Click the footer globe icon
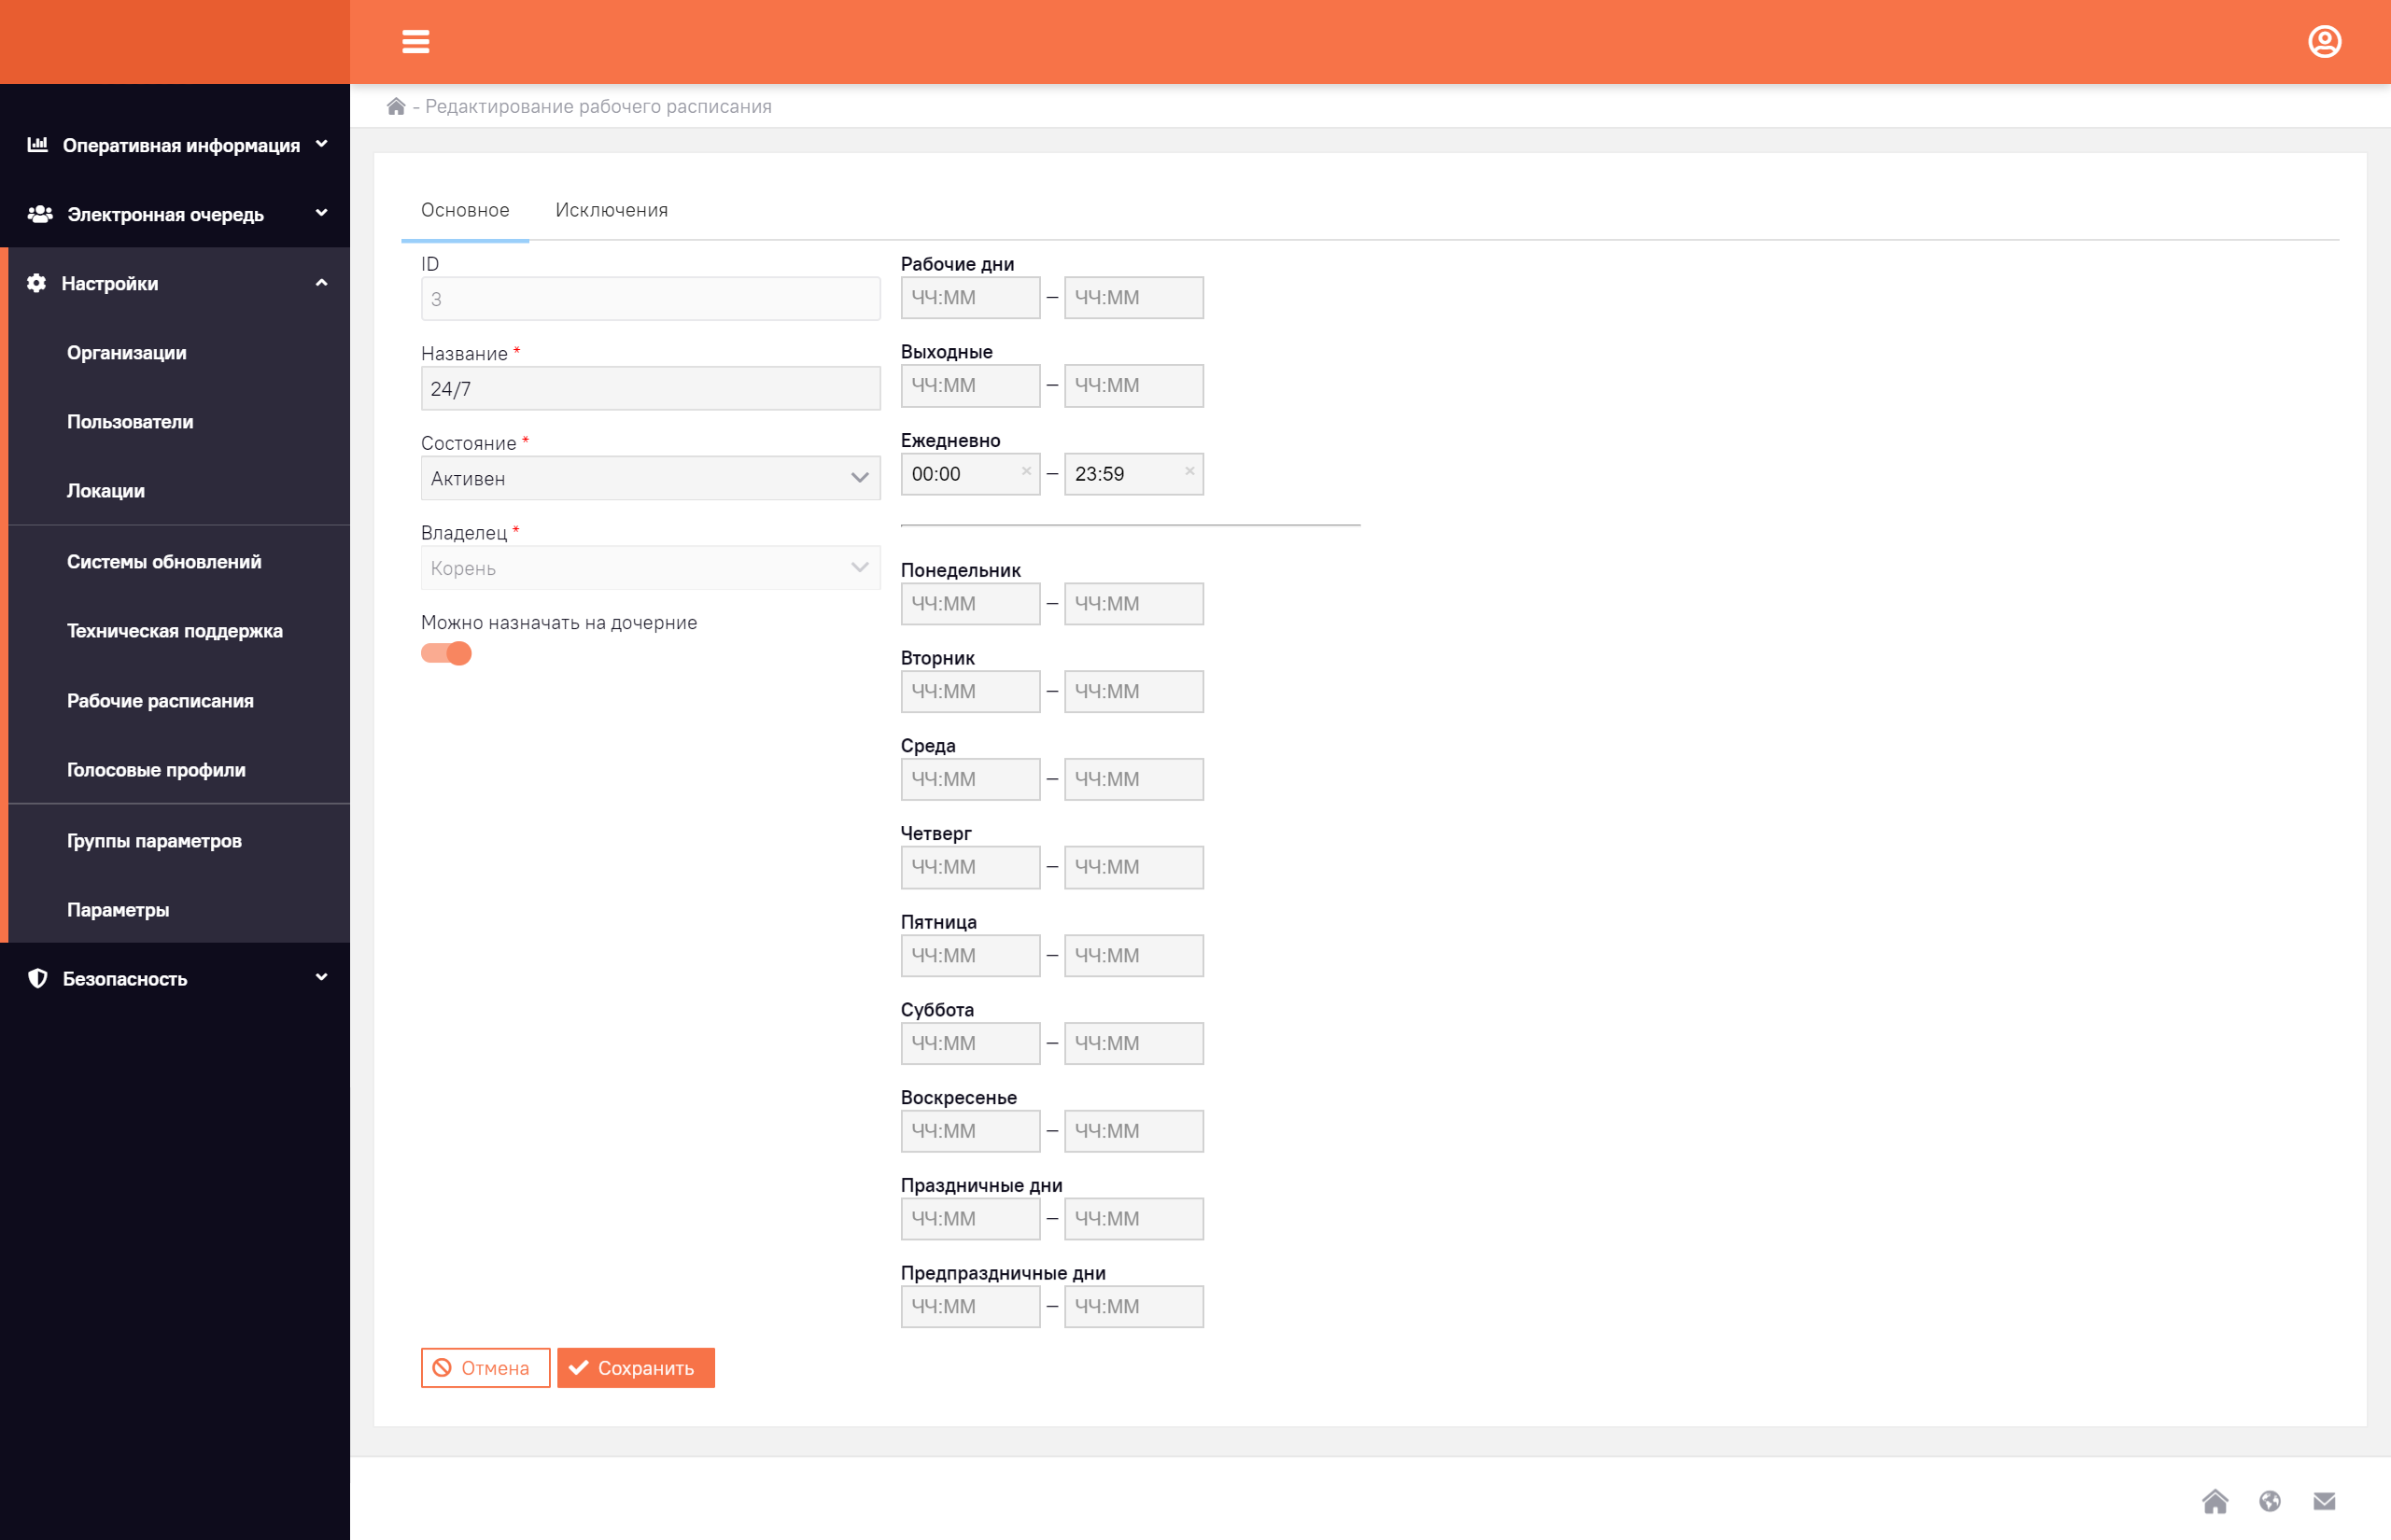 (x=2270, y=1501)
